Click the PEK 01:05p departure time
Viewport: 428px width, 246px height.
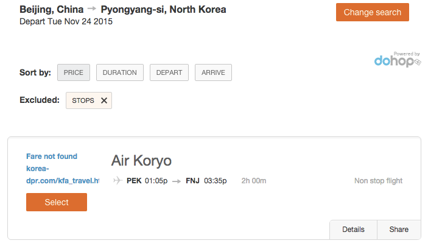(x=147, y=181)
